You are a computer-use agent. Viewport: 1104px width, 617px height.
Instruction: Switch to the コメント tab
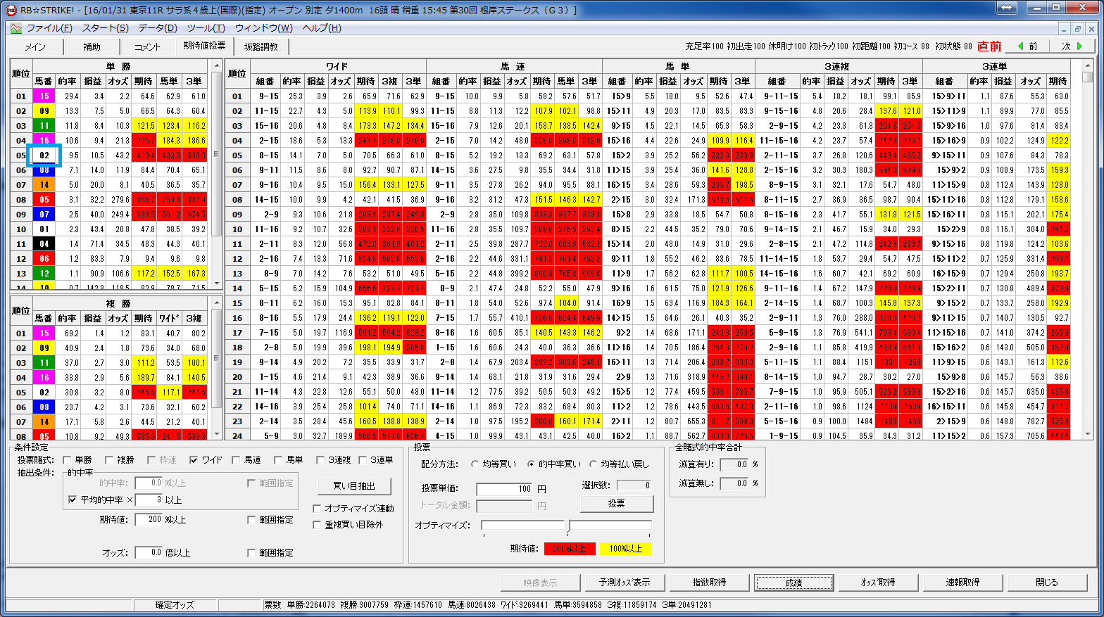[147, 46]
